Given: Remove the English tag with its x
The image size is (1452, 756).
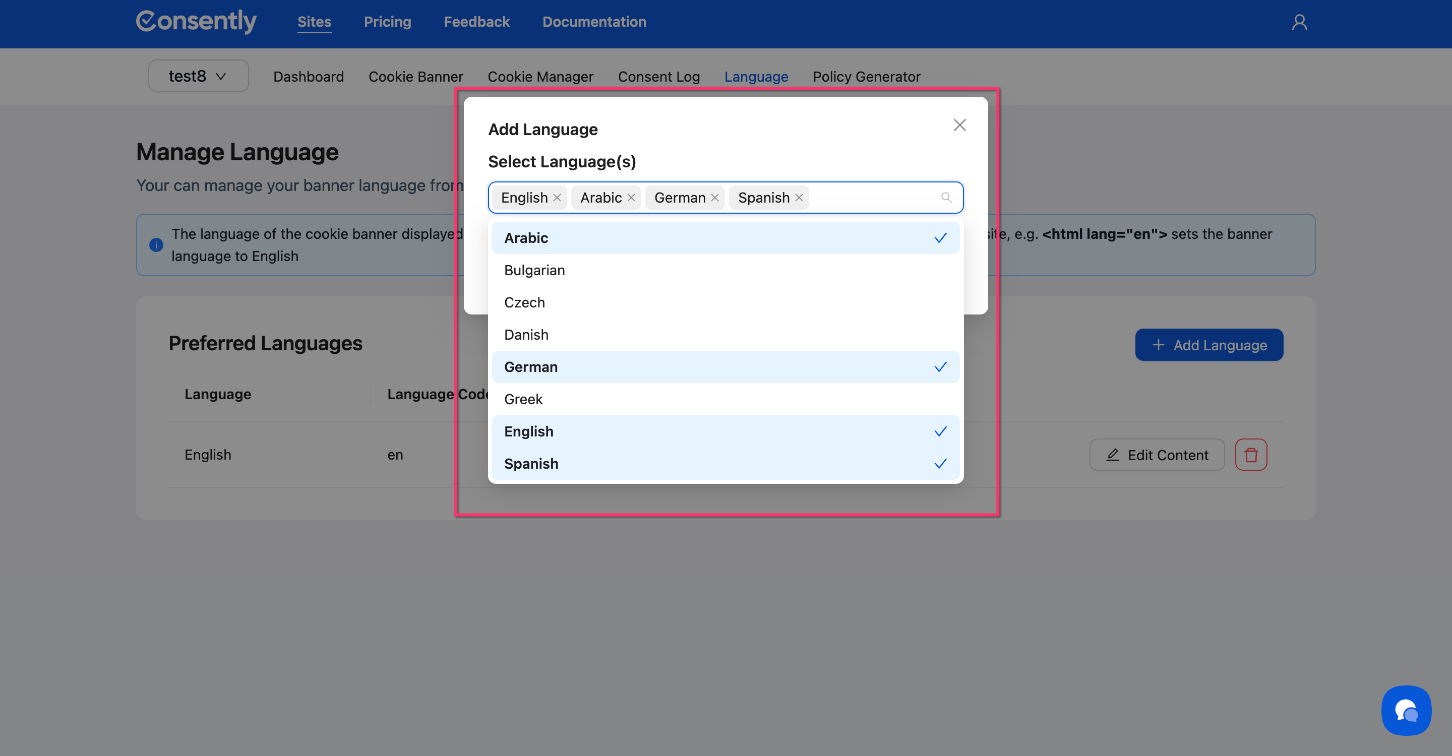Looking at the screenshot, I should [x=557, y=198].
